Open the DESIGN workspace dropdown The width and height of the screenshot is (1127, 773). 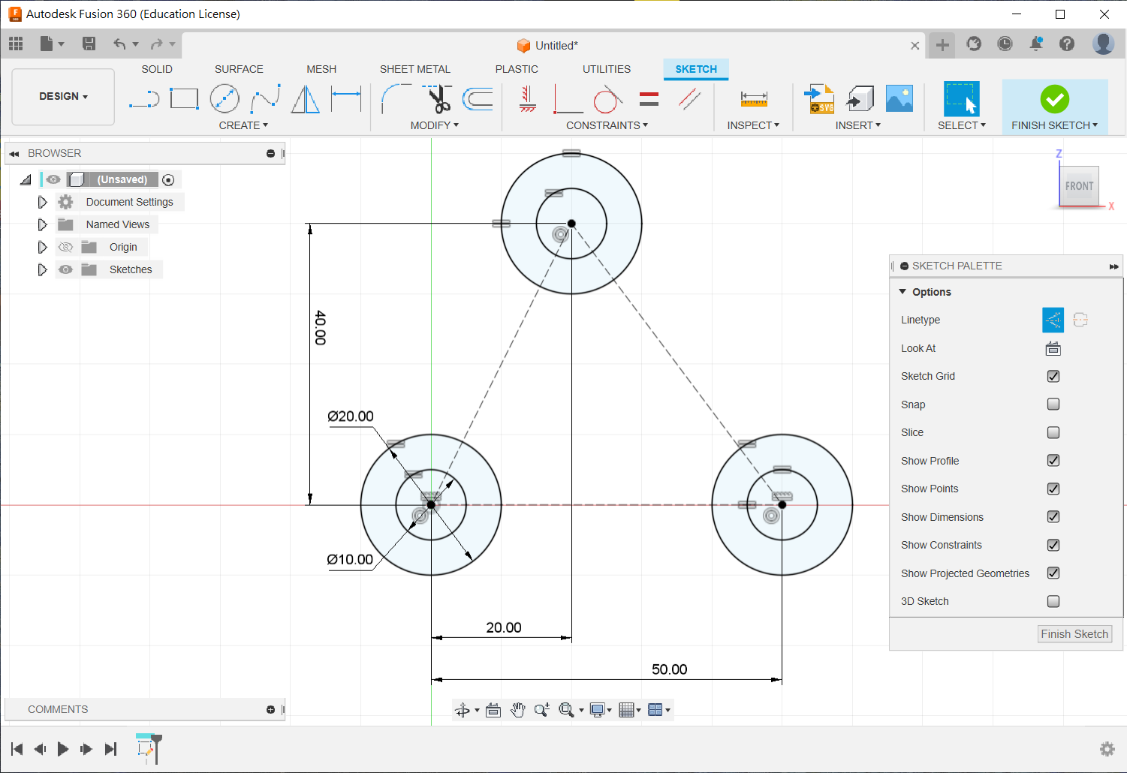tap(64, 97)
